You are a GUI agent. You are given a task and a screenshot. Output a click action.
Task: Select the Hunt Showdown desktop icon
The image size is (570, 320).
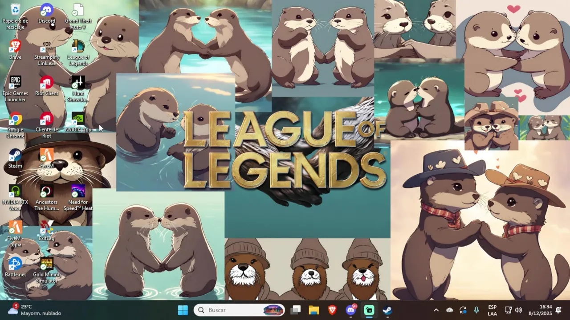point(78,89)
